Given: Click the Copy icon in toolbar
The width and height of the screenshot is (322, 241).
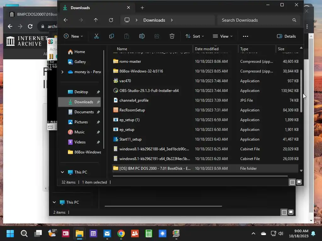Looking at the screenshot, I should (x=112, y=36).
